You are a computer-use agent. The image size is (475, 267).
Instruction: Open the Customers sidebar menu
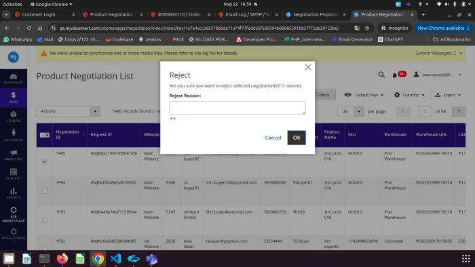[14, 136]
